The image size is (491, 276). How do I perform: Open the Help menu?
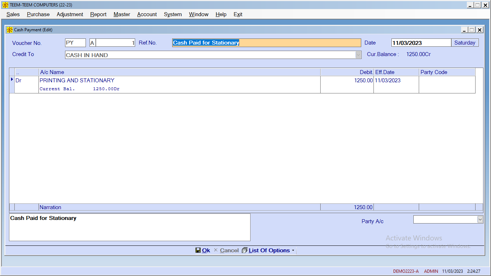pos(221,14)
